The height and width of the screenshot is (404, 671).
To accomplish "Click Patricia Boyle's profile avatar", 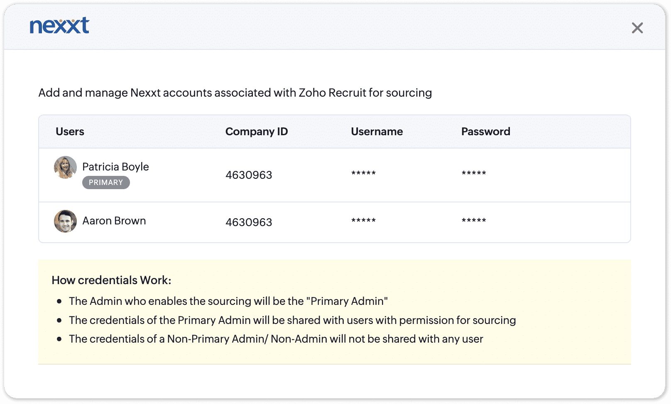I will click(65, 168).
